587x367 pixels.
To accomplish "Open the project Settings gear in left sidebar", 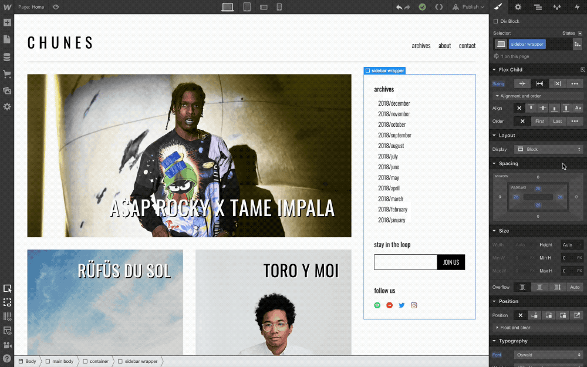I will coord(7,107).
